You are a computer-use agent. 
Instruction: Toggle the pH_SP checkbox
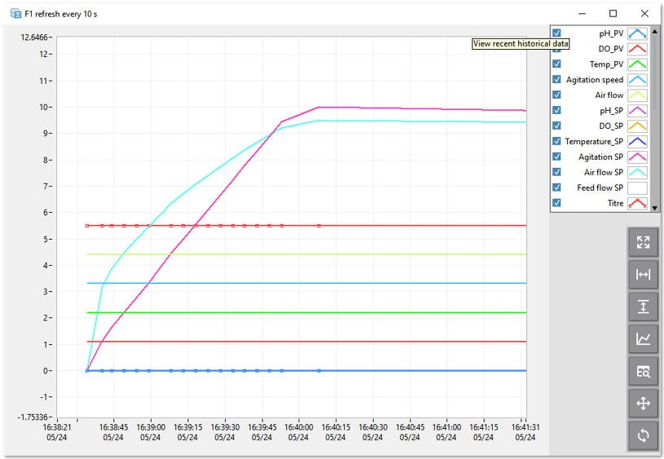(556, 110)
